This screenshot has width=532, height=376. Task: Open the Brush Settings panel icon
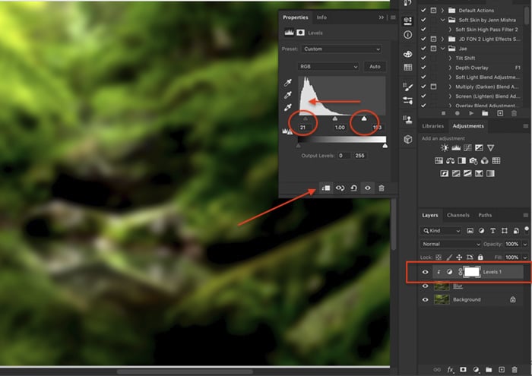click(408, 87)
